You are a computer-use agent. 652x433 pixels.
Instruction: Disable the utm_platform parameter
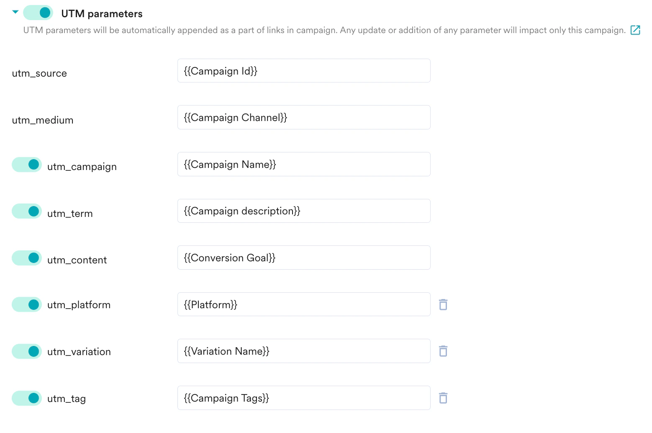(x=26, y=304)
